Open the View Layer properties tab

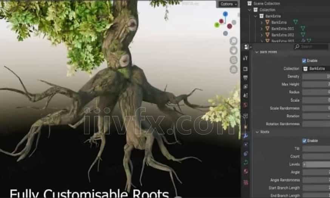point(245,87)
